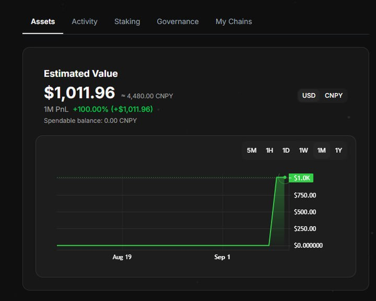Click the +100.00% PnL figure
This screenshot has height=301, width=376.
pyautogui.click(x=91, y=109)
